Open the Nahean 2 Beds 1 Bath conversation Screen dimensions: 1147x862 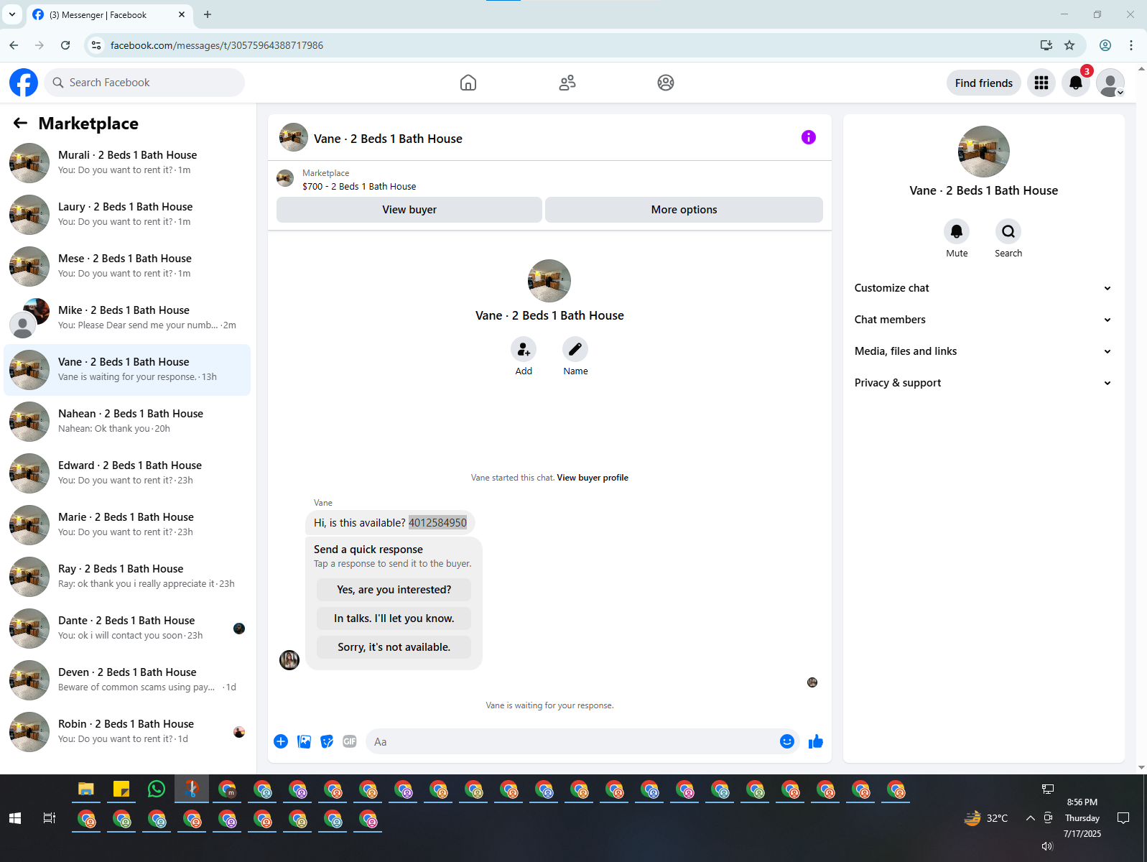pyautogui.click(x=127, y=422)
